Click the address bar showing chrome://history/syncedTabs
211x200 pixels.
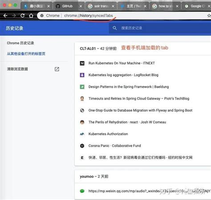(x=89, y=16)
